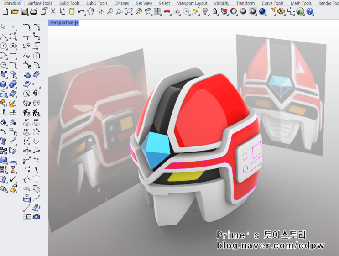Click the shaded sphere display icon
339x256 pixels.
pos(243,11)
